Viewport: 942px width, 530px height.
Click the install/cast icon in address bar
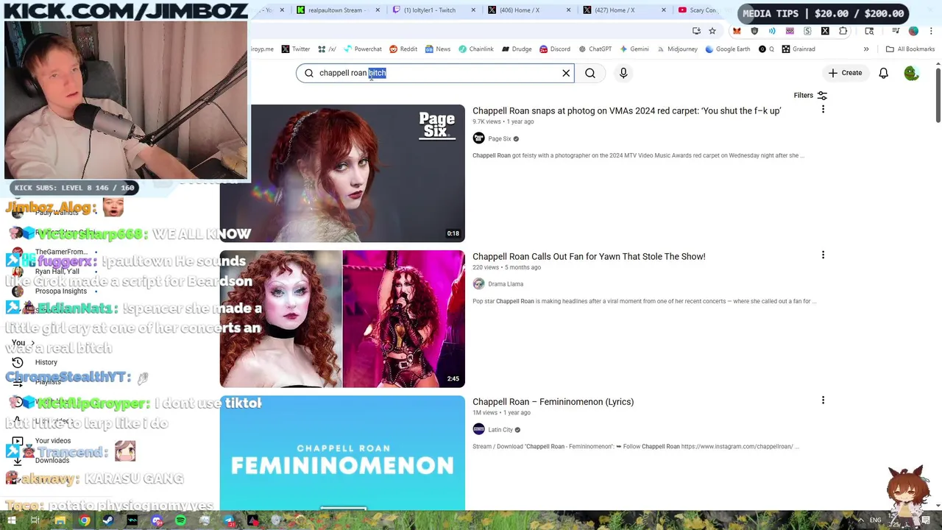[x=696, y=31]
